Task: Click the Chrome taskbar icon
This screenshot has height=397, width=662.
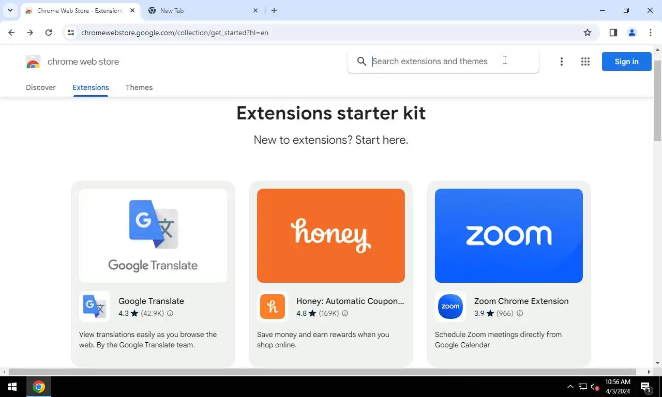Action: [39, 387]
